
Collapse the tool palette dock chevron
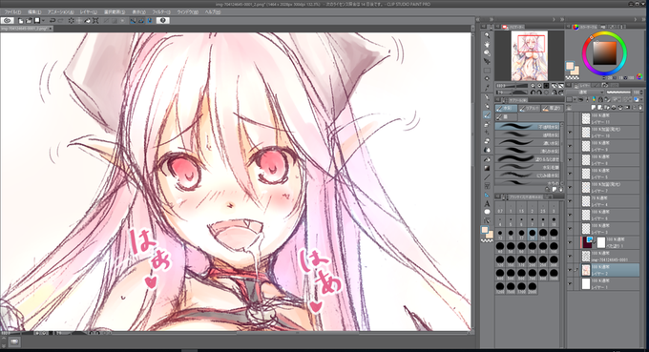[492, 19]
